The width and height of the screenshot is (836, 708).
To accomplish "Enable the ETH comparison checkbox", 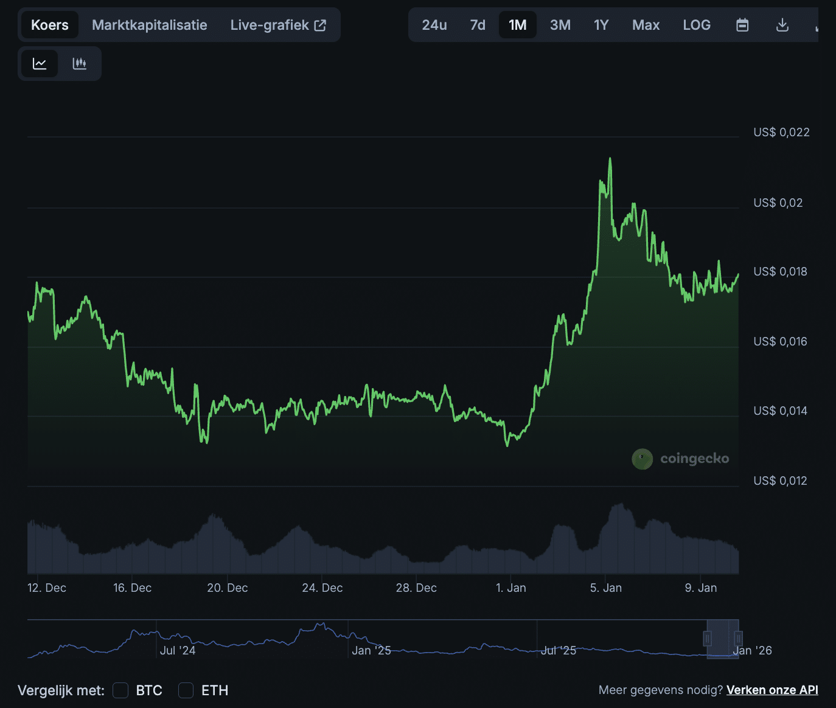I will [x=186, y=690].
